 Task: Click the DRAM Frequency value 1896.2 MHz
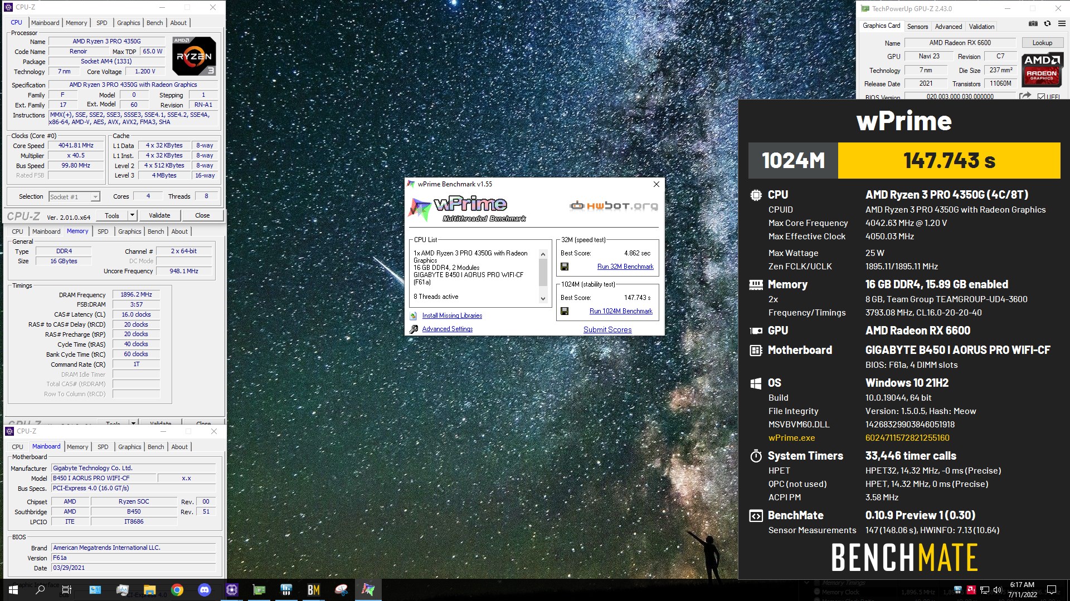pos(136,294)
